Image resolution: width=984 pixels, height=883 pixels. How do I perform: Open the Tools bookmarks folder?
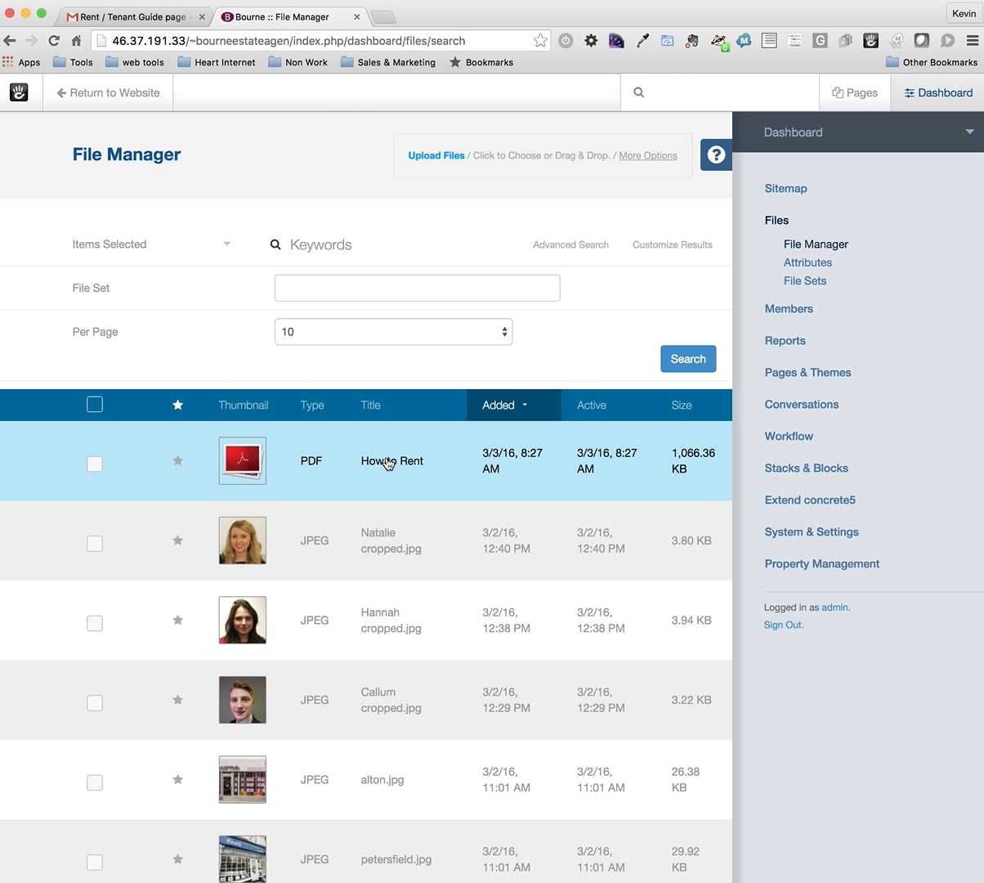pos(73,62)
